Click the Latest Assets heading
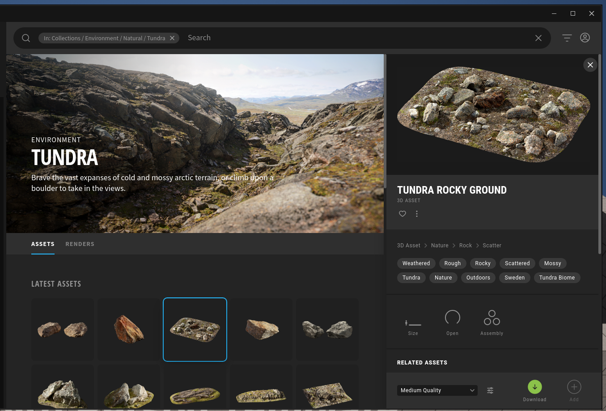Image resolution: width=606 pixels, height=411 pixels. [x=56, y=284]
